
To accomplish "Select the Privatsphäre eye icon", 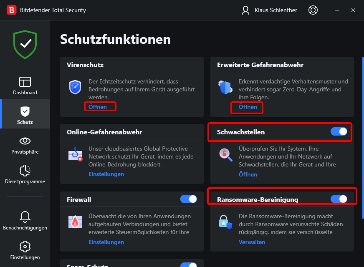I will pos(25,141).
